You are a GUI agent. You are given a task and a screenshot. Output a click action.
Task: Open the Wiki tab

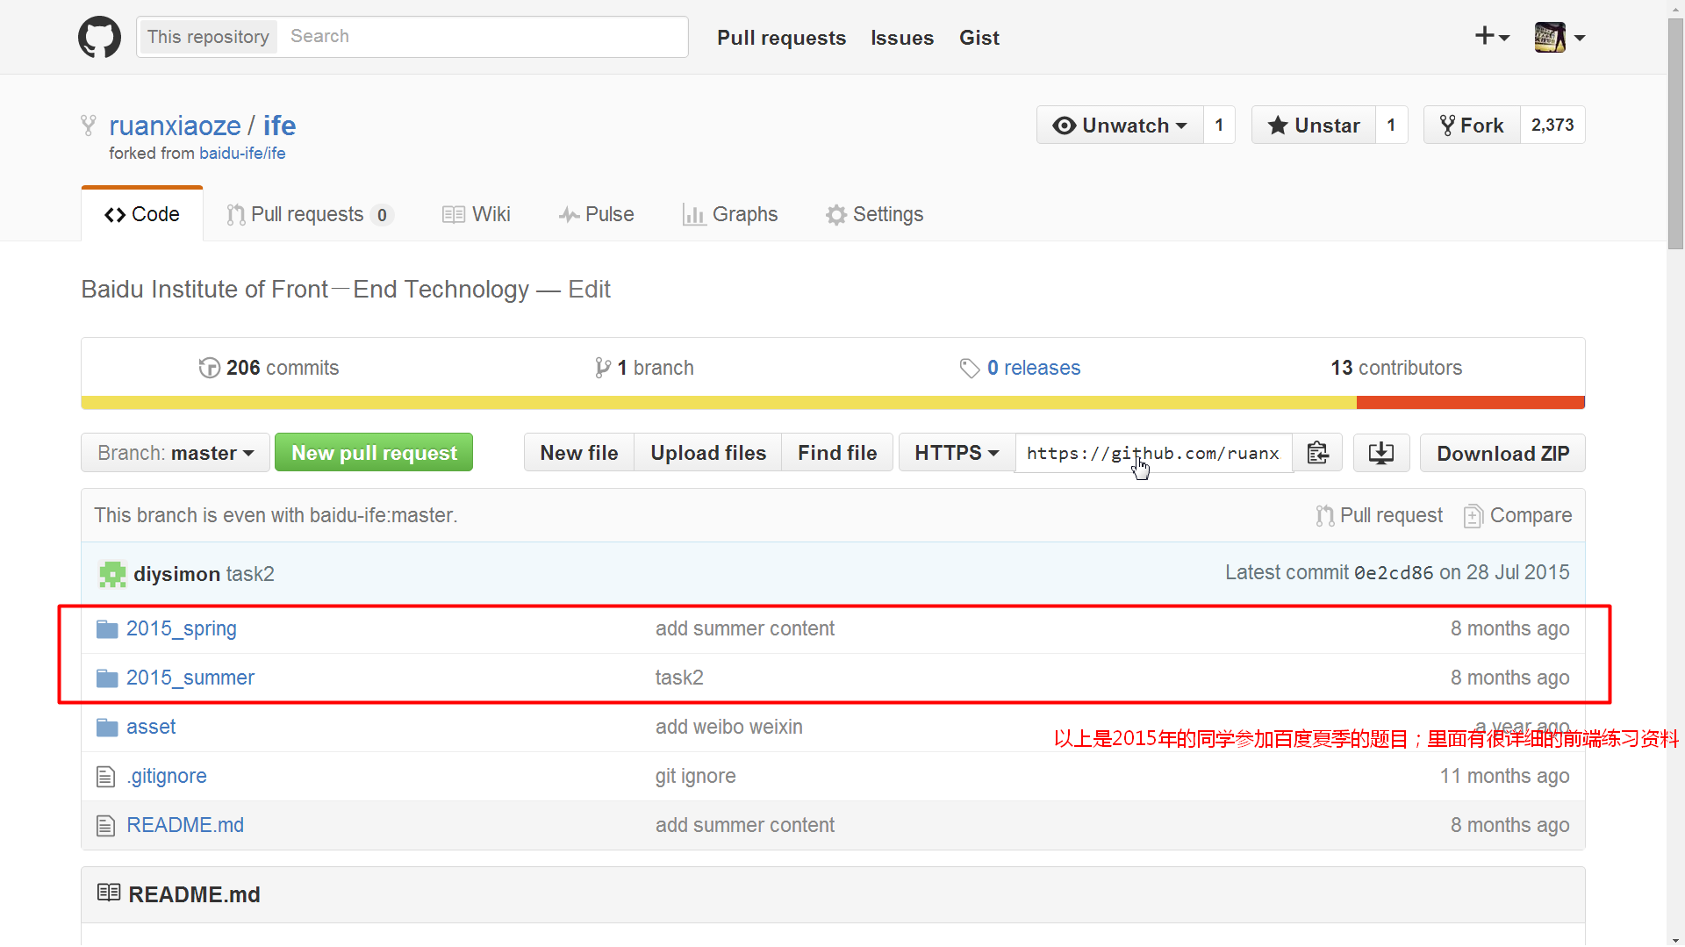(x=477, y=214)
